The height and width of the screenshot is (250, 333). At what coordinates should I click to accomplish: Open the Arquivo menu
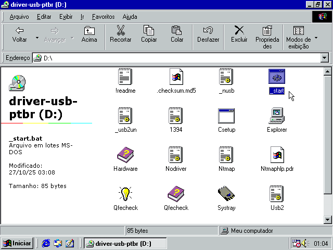(x=20, y=17)
